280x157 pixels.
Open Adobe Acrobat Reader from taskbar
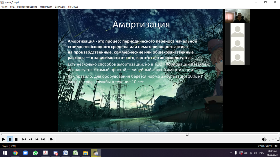(x=45, y=153)
